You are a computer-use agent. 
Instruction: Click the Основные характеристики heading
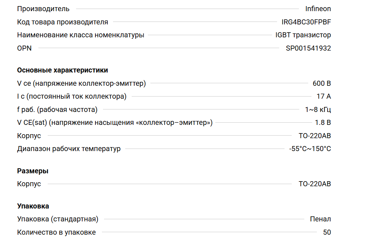click(x=62, y=70)
